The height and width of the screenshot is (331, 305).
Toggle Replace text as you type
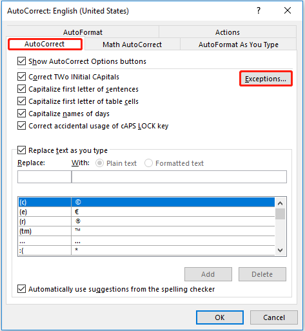click(21, 150)
